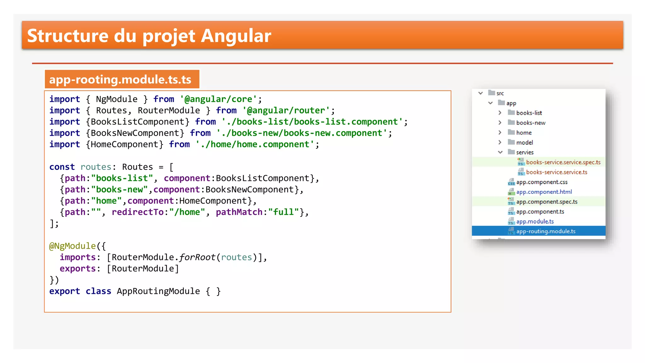This screenshot has height=363, width=645.
Task: Select the model folder label
Action: [x=524, y=142]
